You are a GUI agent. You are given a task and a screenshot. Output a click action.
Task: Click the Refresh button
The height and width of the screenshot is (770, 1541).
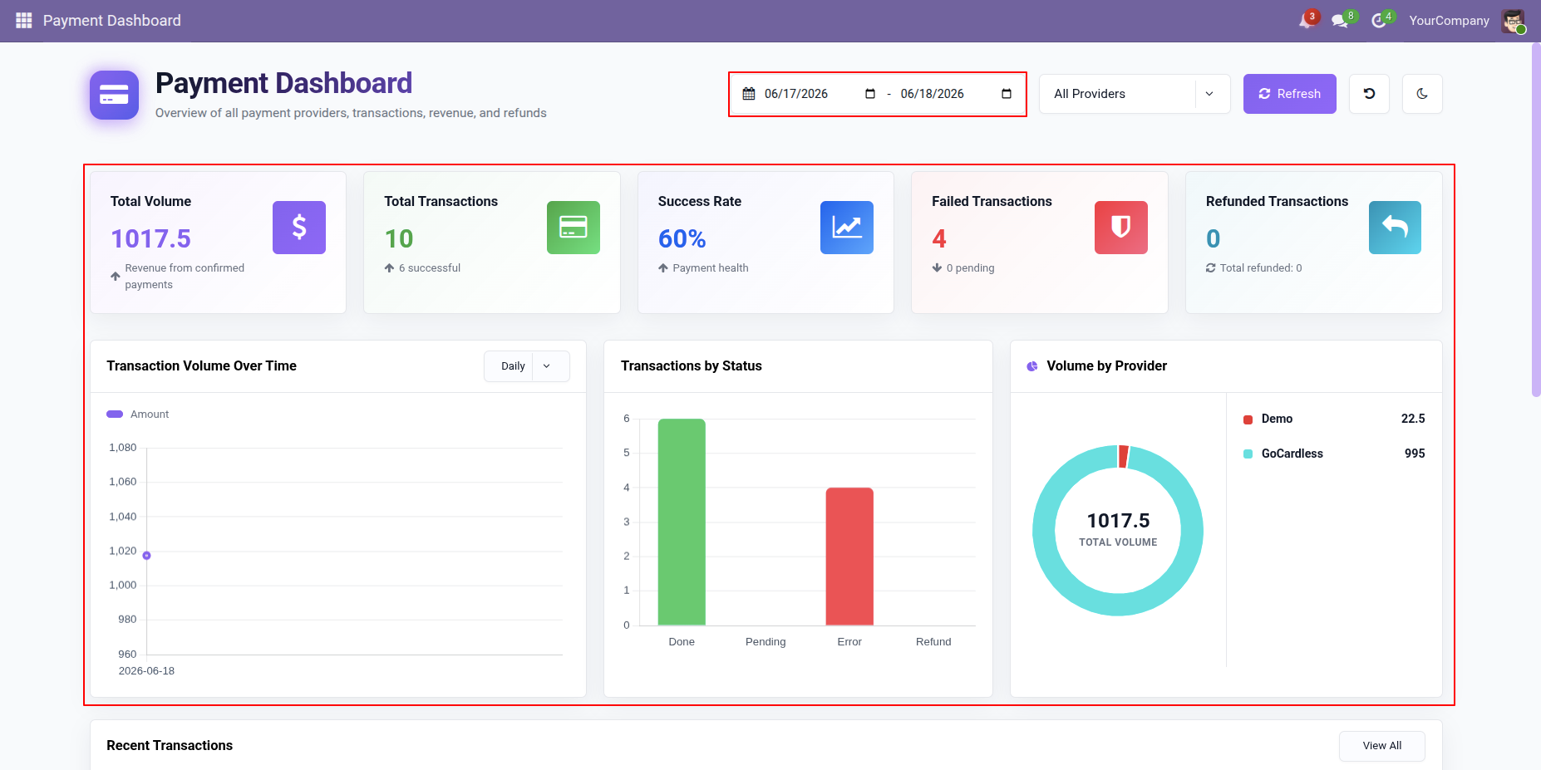1290,94
